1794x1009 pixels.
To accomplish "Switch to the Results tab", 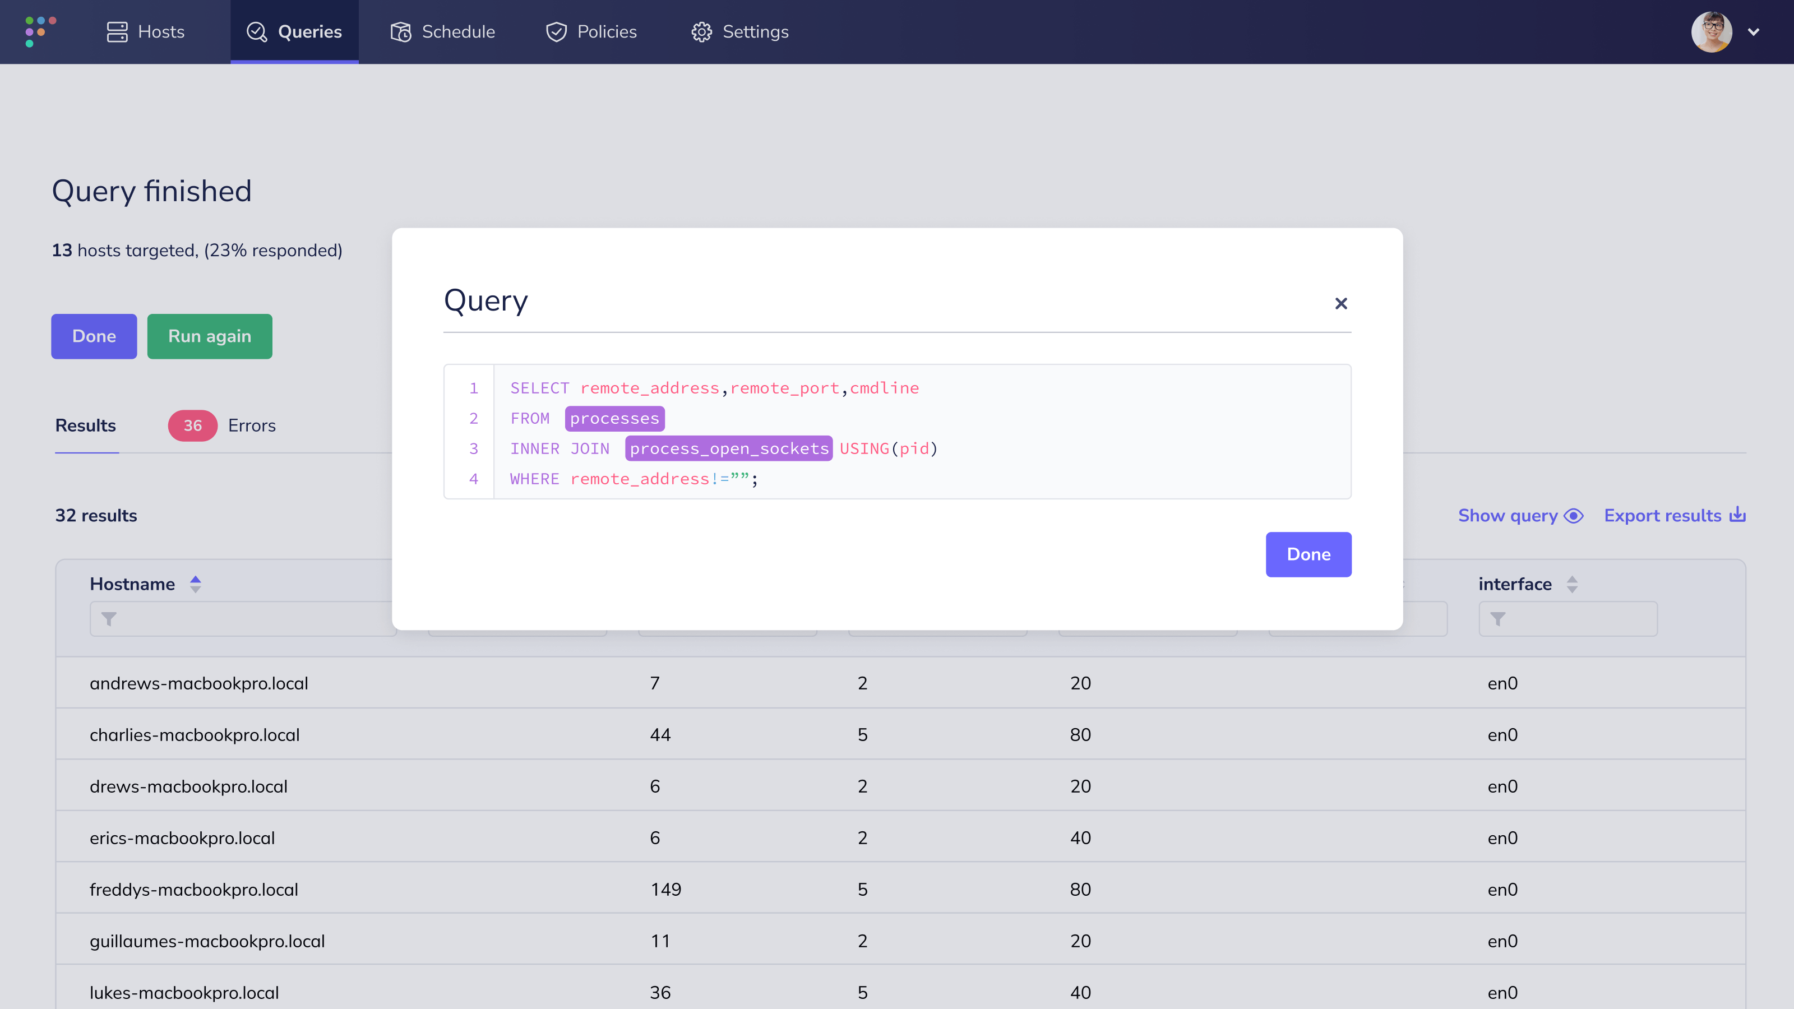I will coord(86,425).
